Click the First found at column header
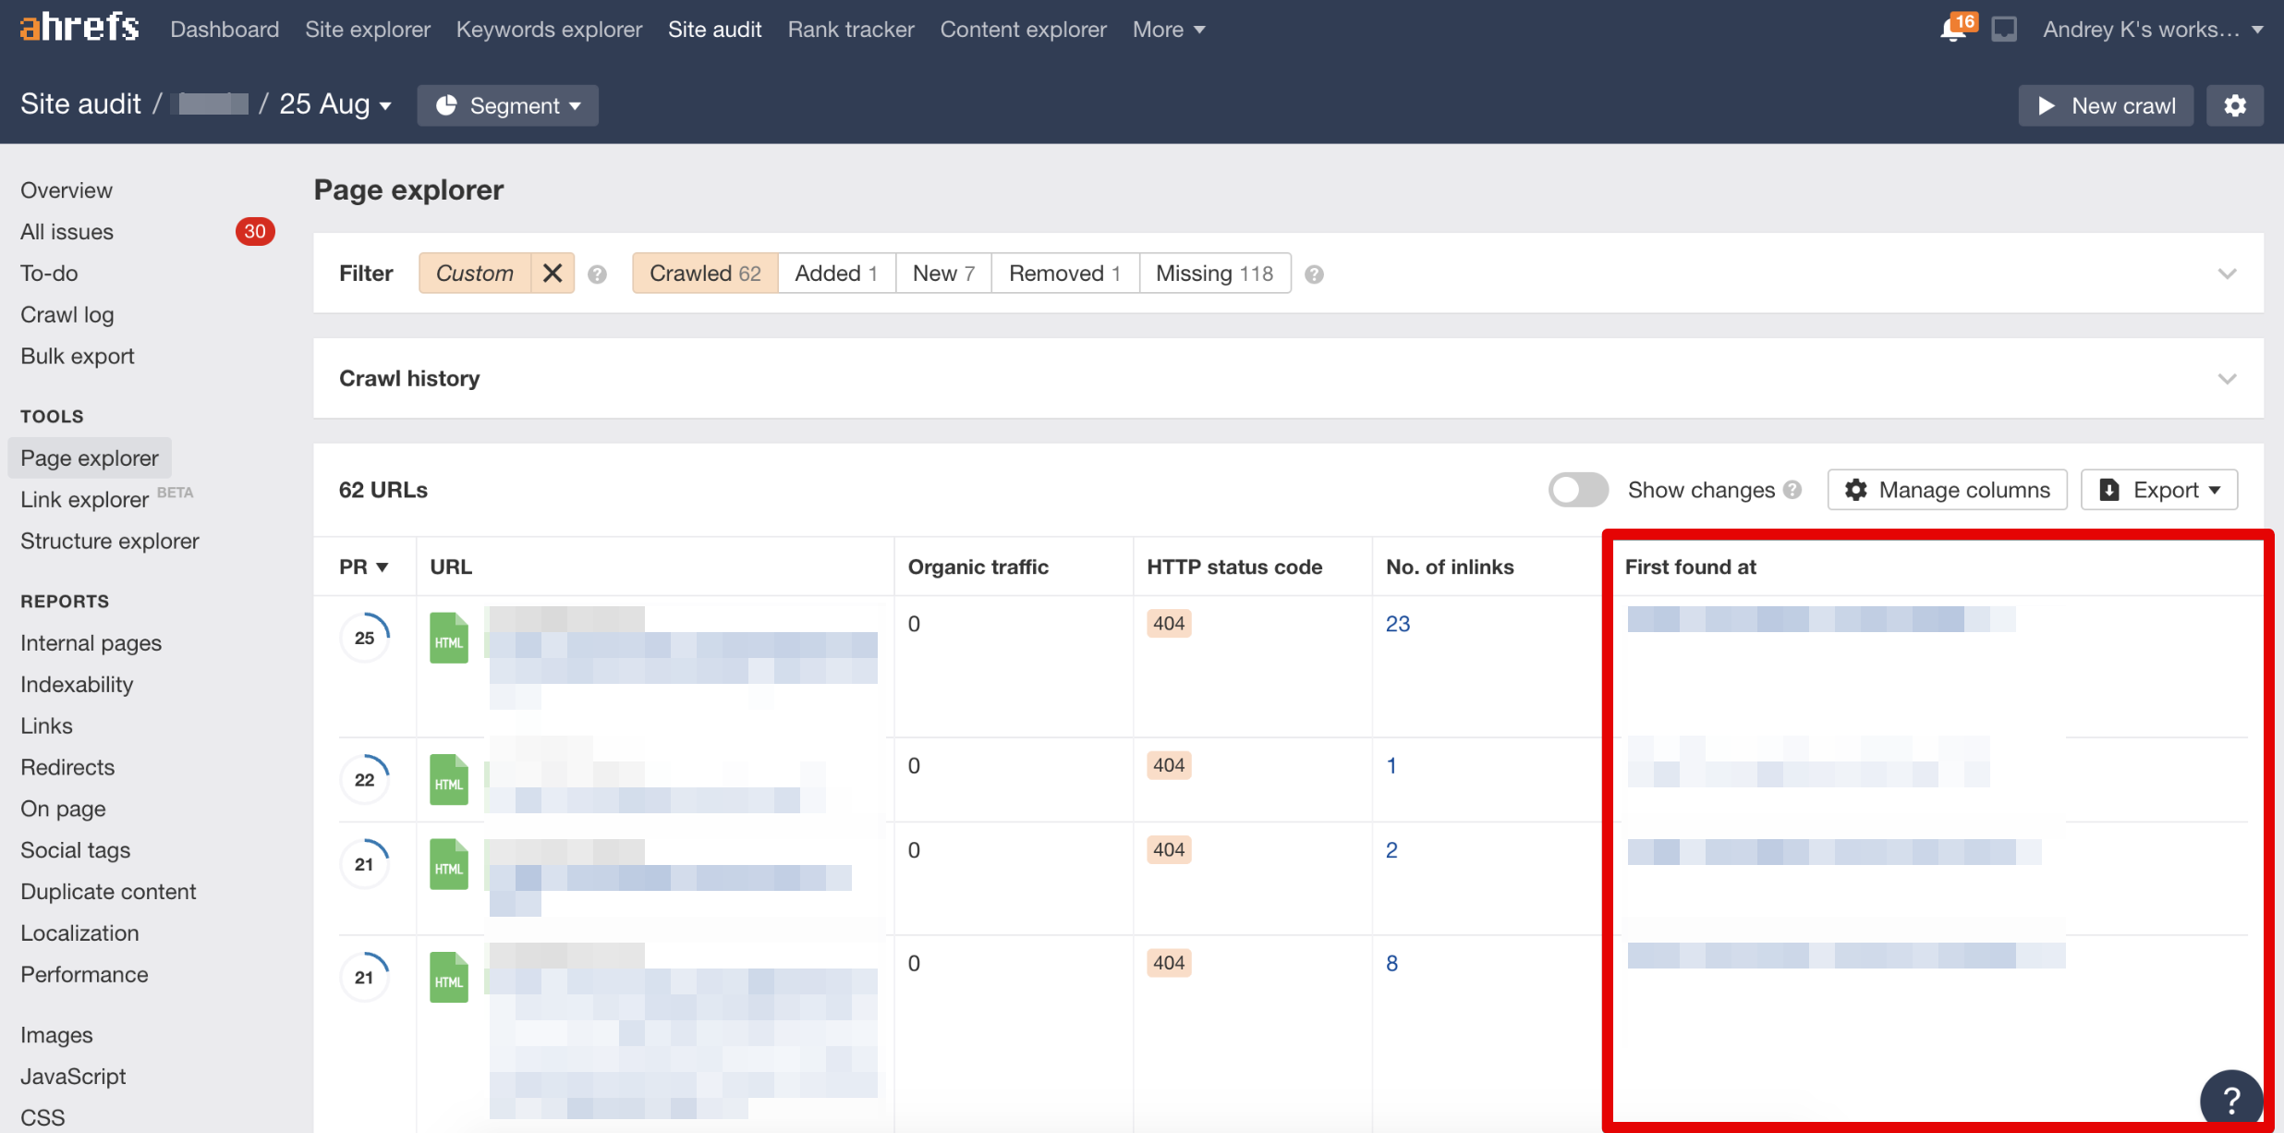2284x1133 pixels. [x=1690, y=566]
